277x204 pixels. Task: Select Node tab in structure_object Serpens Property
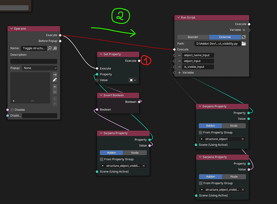click(234, 126)
